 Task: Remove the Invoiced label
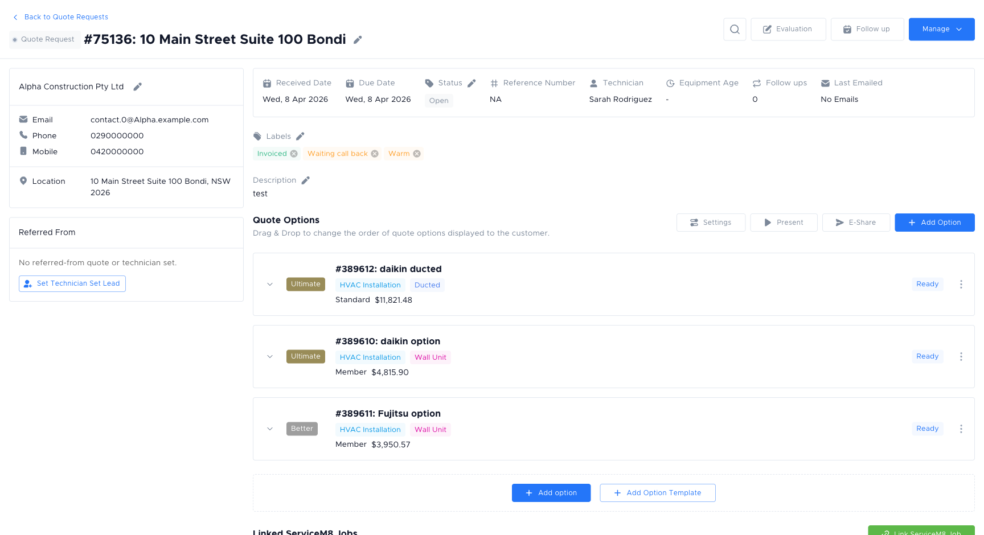click(x=294, y=154)
